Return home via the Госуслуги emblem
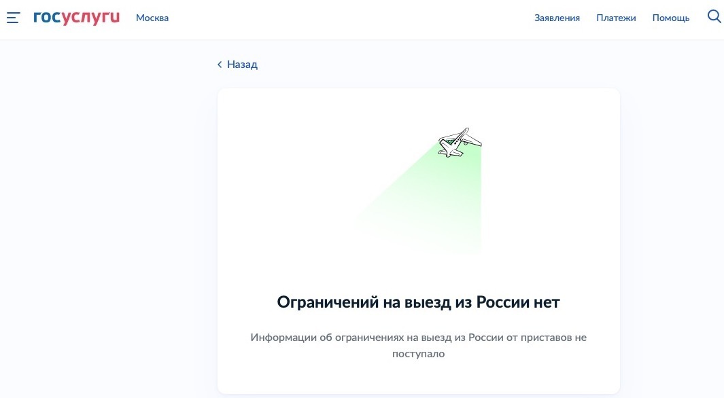This screenshot has width=724, height=398. pos(76,18)
